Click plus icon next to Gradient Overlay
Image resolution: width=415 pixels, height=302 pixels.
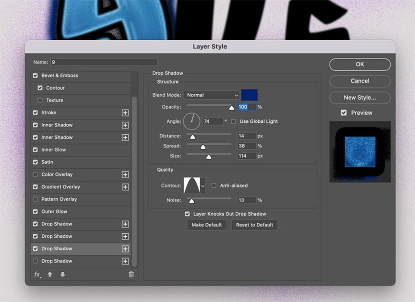125,187
